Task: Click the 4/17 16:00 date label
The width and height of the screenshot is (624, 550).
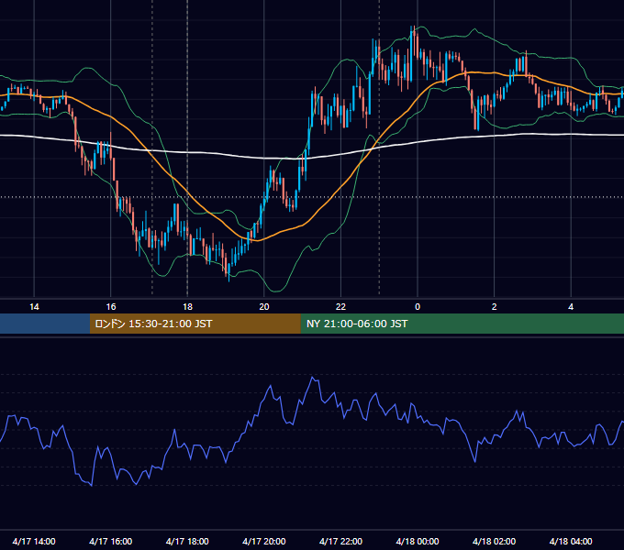Action: coord(111,541)
